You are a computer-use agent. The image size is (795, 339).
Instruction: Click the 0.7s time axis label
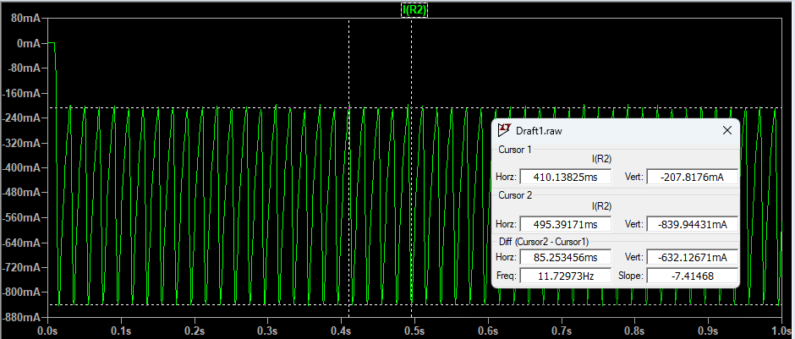[x=562, y=331]
